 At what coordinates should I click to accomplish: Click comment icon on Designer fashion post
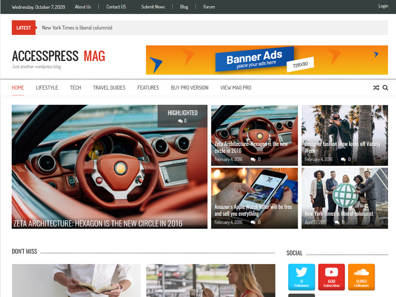[x=343, y=159]
